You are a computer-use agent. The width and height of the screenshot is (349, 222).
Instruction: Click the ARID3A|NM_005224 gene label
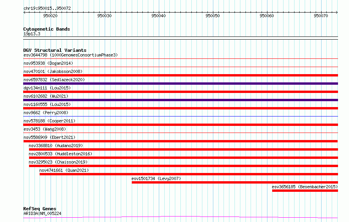point(42,213)
